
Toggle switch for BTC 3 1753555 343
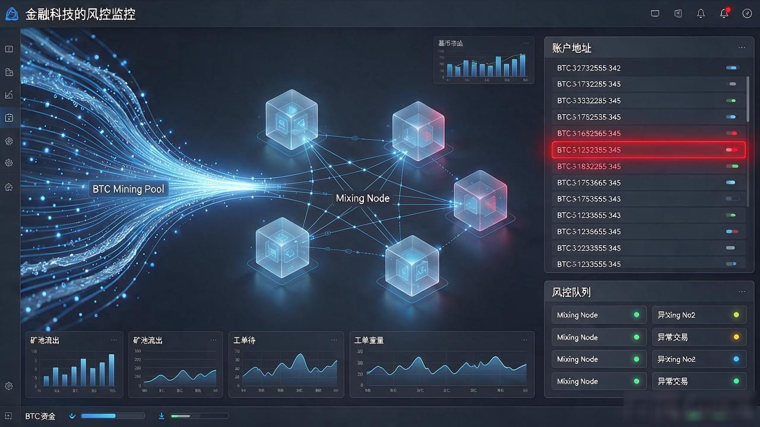coord(732,199)
